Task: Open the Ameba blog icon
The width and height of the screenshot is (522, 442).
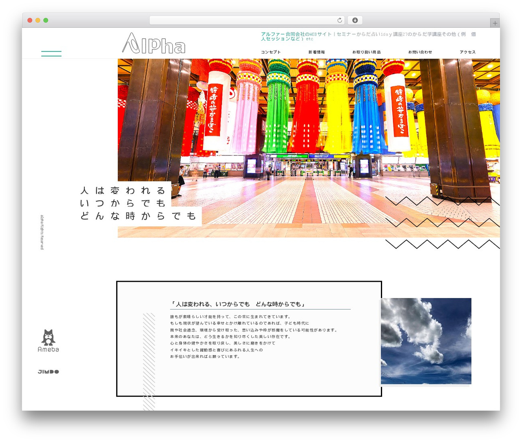Action: tap(48, 340)
